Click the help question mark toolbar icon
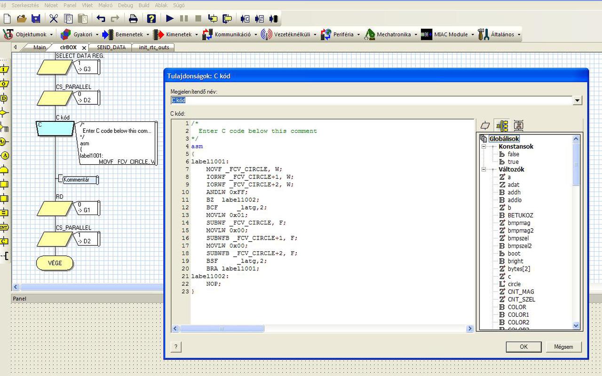This screenshot has height=376, width=602. tap(151, 18)
